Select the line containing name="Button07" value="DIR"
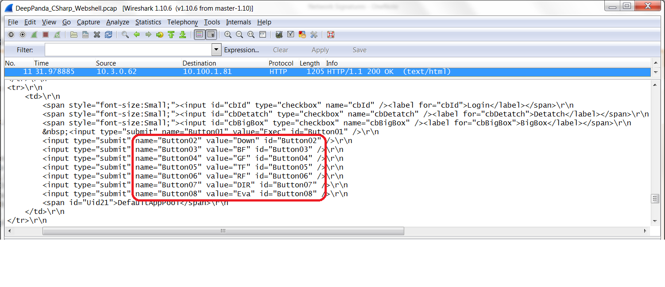The width and height of the screenshot is (665, 287). (195, 185)
